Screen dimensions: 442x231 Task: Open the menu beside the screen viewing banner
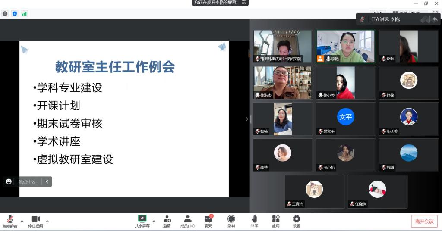point(244,3)
